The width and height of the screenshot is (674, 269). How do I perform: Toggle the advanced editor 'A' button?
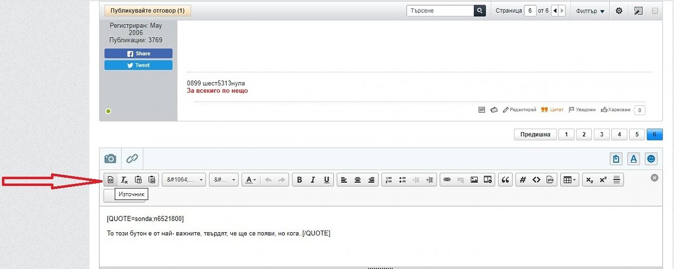click(x=634, y=158)
